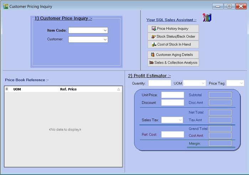Image resolution: width=249 pixels, height=175 pixels.
Task: Expand the Sales Tax dropdown
Action: (x=180, y=120)
